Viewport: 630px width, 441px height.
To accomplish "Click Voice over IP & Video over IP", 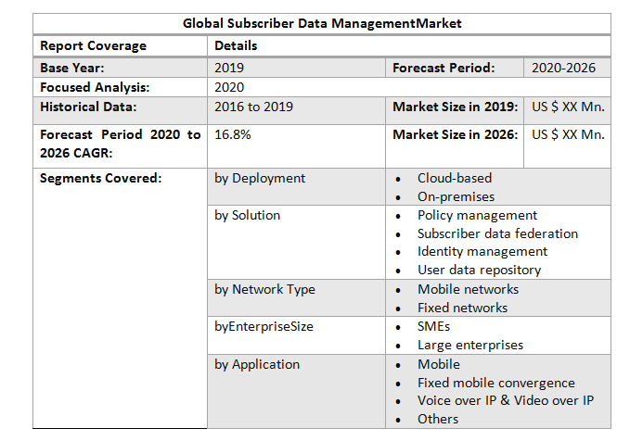I will tap(505, 400).
